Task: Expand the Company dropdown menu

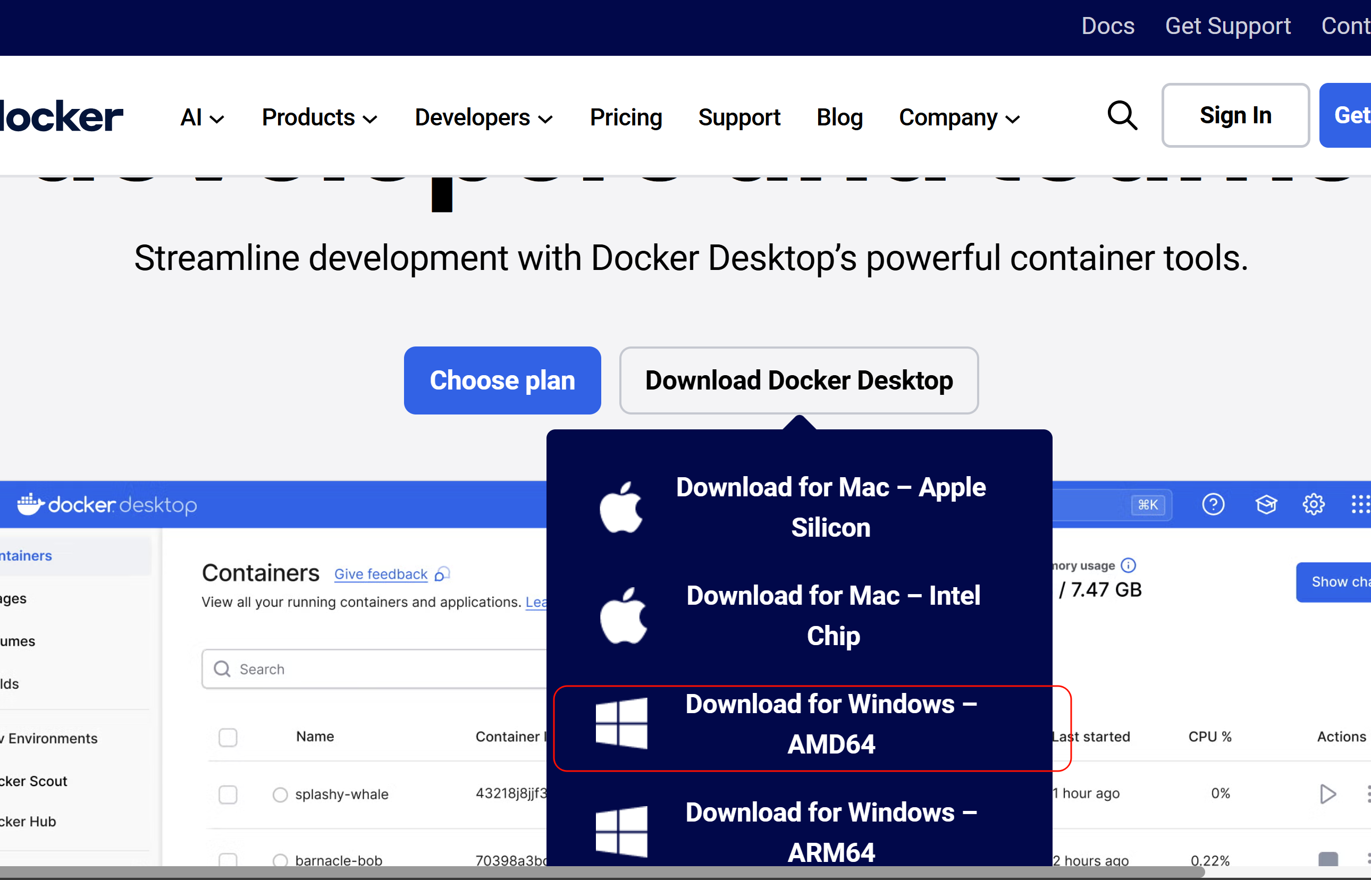Action: pyautogui.click(x=960, y=118)
